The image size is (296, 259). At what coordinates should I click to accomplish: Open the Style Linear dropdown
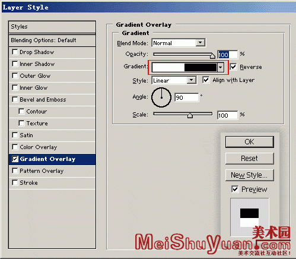click(191, 80)
